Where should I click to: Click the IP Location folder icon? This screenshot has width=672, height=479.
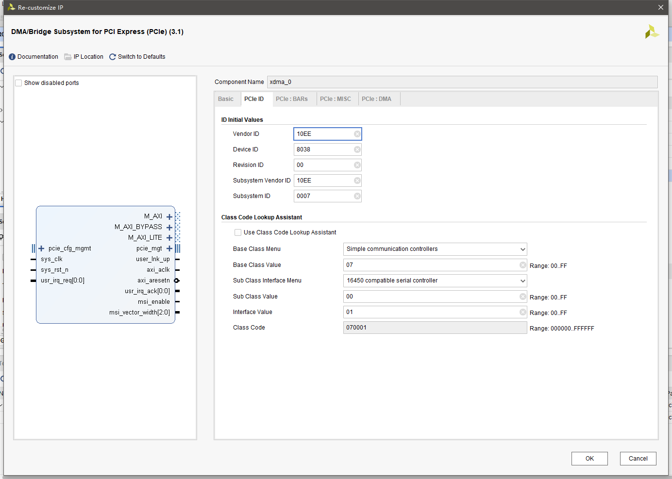click(x=68, y=57)
